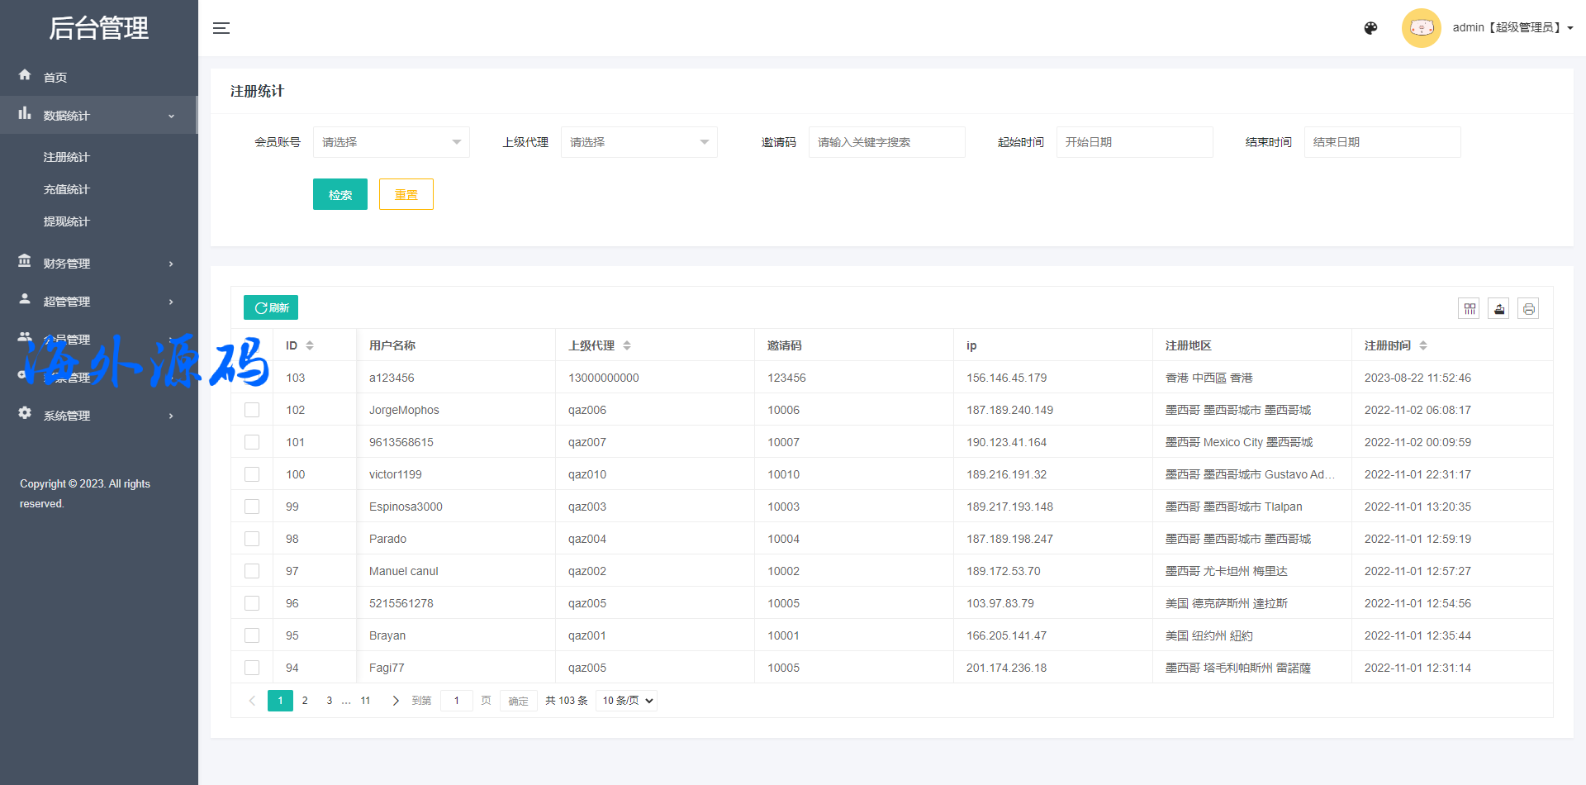Viewport: 1586px width, 785px height.
Task: Open 充值统计 in the sidebar
Action: [67, 189]
